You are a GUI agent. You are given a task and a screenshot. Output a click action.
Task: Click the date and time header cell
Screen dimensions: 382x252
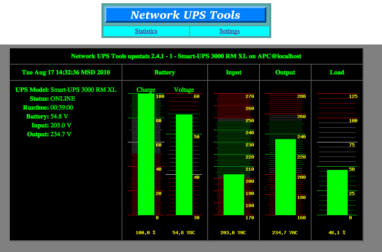pyautogui.click(x=66, y=72)
